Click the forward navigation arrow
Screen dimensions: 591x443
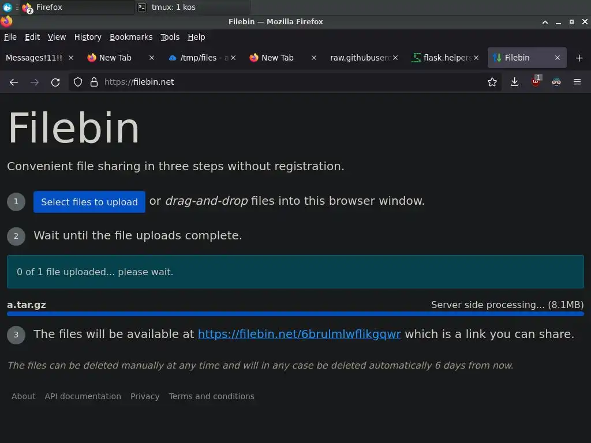coord(35,82)
